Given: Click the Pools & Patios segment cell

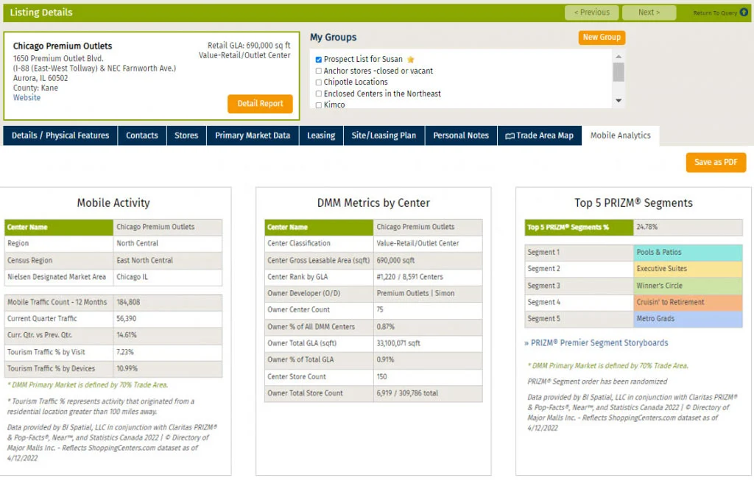Looking at the screenshot, I should 688,253.
